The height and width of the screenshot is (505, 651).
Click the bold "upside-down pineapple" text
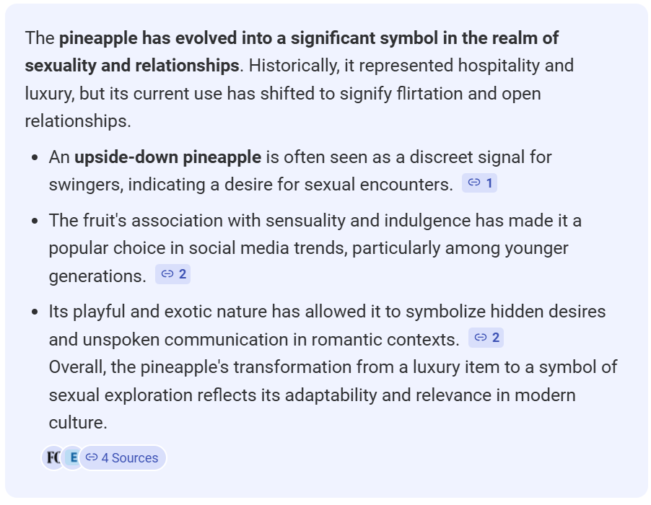pos(167,157)
